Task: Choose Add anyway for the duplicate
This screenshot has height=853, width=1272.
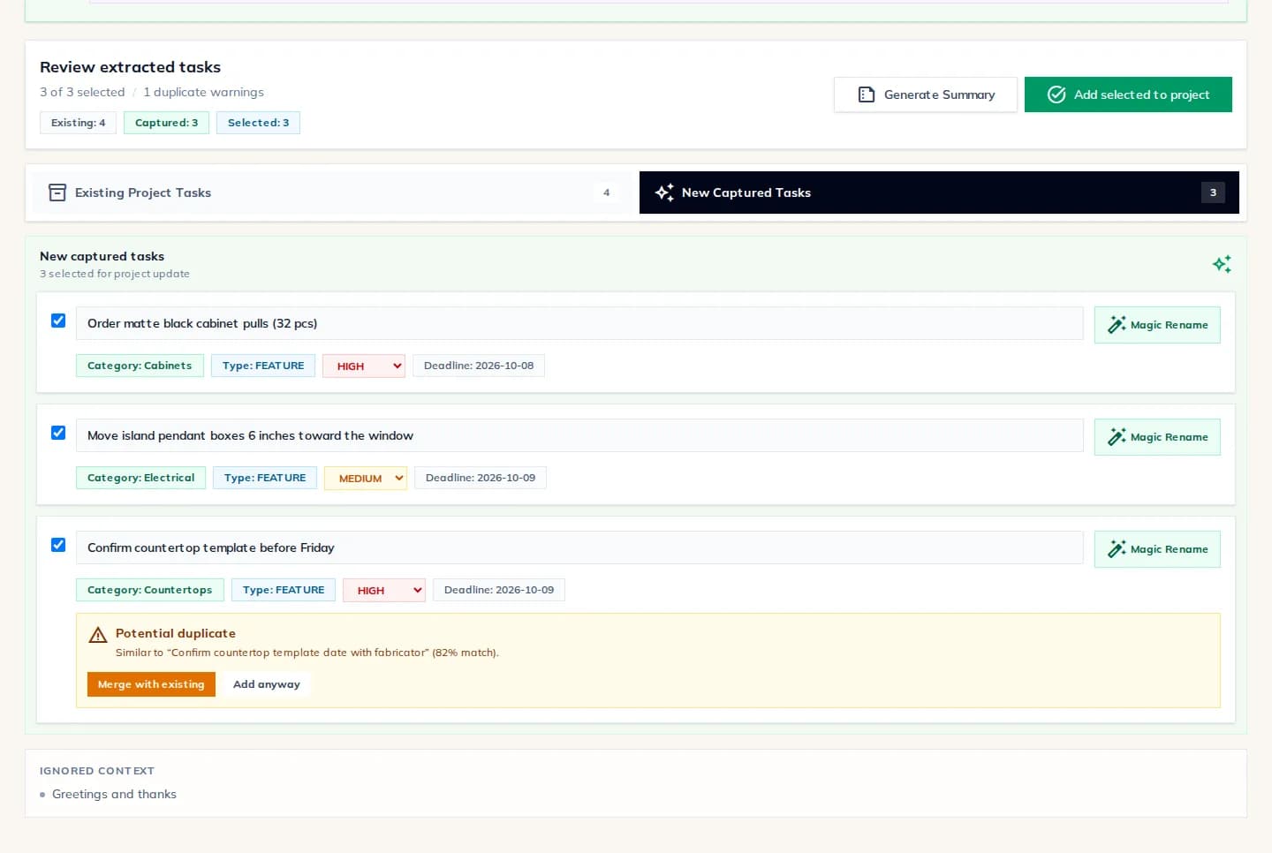Action: point(267,684)
